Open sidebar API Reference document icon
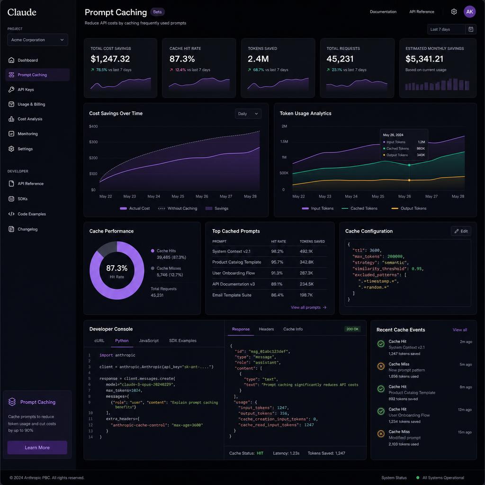The image size is (485, 485). tap(11, 183)
